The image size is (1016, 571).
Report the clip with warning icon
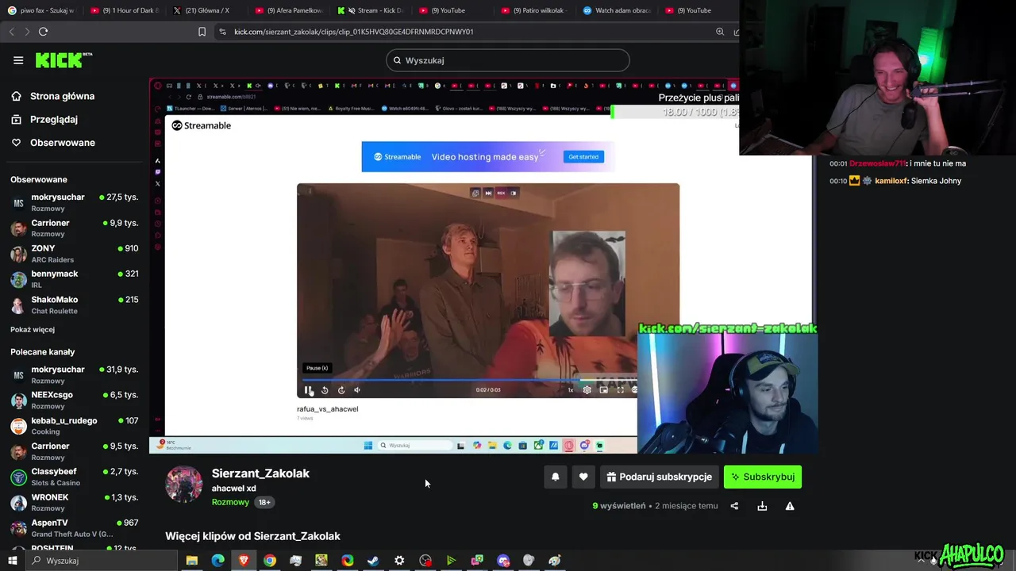790,506
